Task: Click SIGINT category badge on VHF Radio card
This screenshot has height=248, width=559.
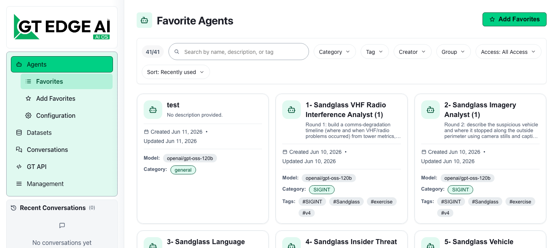Action: [x=322, y=190]
